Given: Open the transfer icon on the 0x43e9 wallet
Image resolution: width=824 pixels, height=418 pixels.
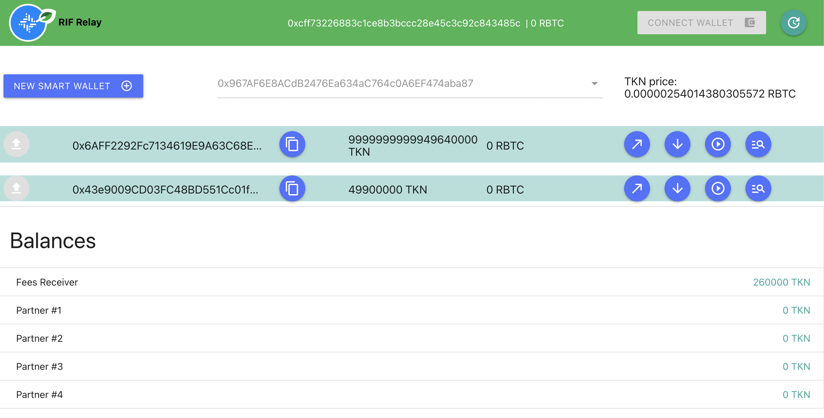Looking at the screenshot, I should click(x=637, y=188).
